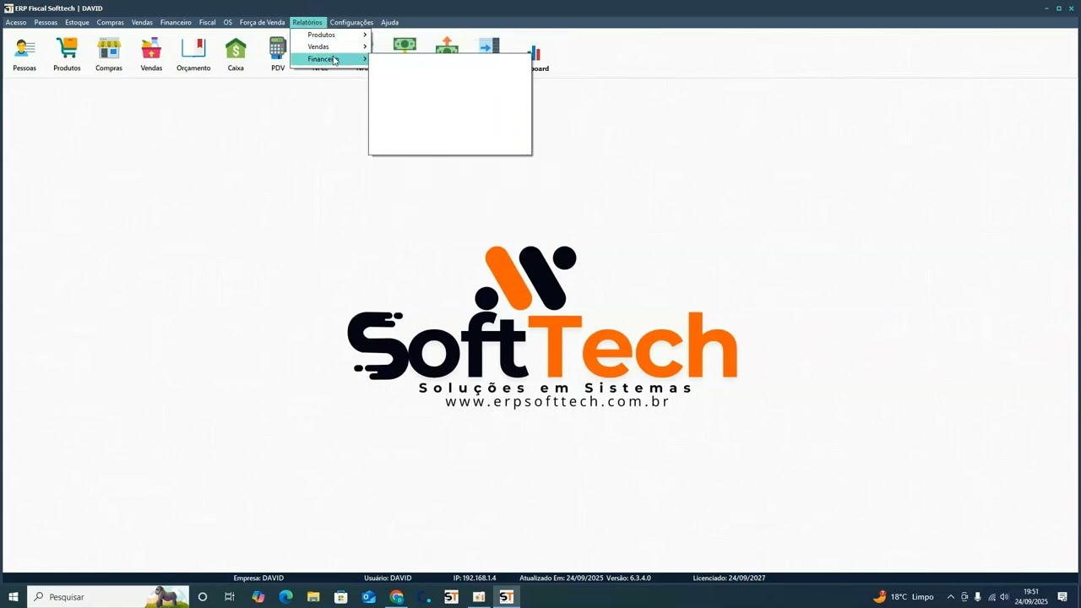
Task: Open Google Chrome from the taskbar
Action: pos(397,597)
